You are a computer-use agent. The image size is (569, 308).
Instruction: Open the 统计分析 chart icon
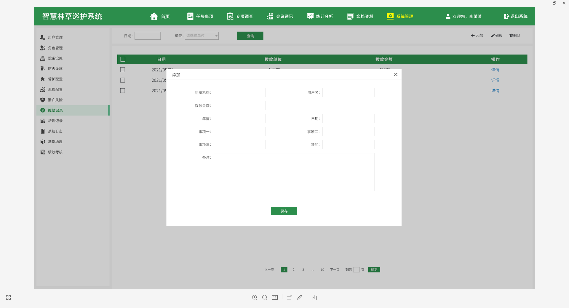tap(310, 16)
